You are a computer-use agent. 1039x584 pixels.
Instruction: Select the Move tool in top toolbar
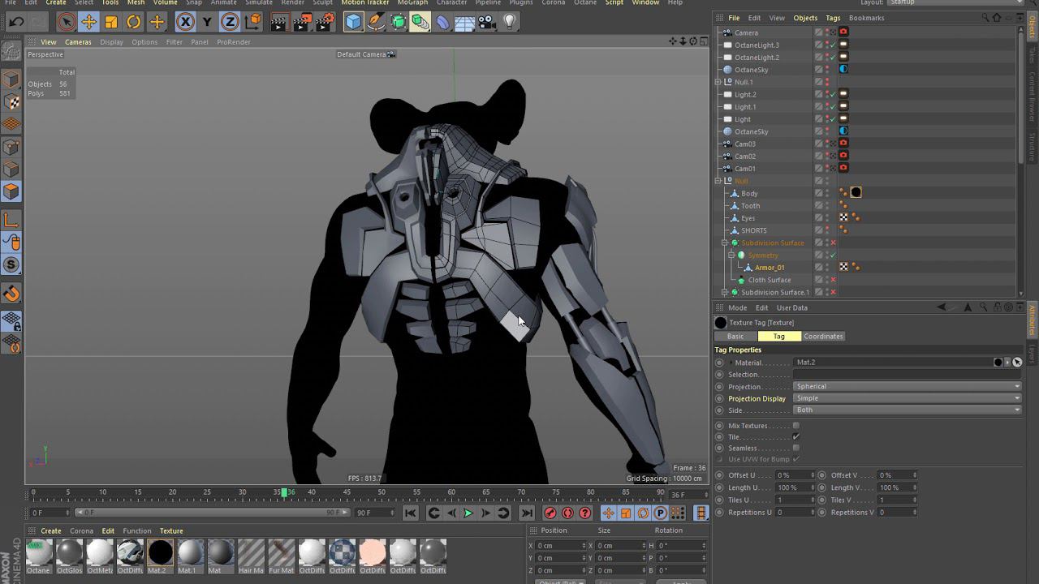(x=88, y=23)
